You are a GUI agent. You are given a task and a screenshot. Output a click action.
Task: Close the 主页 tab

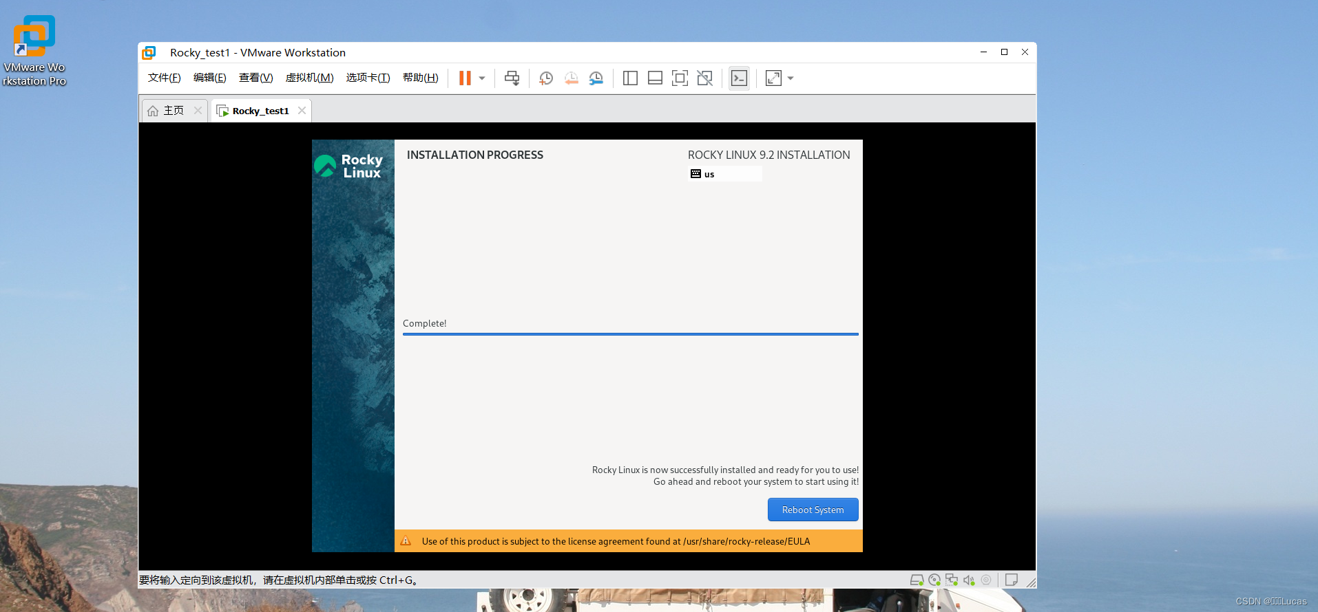point(198,111)
